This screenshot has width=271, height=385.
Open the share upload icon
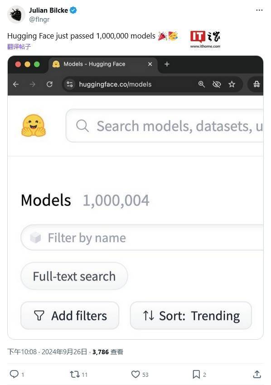click(x=257, y=374)
